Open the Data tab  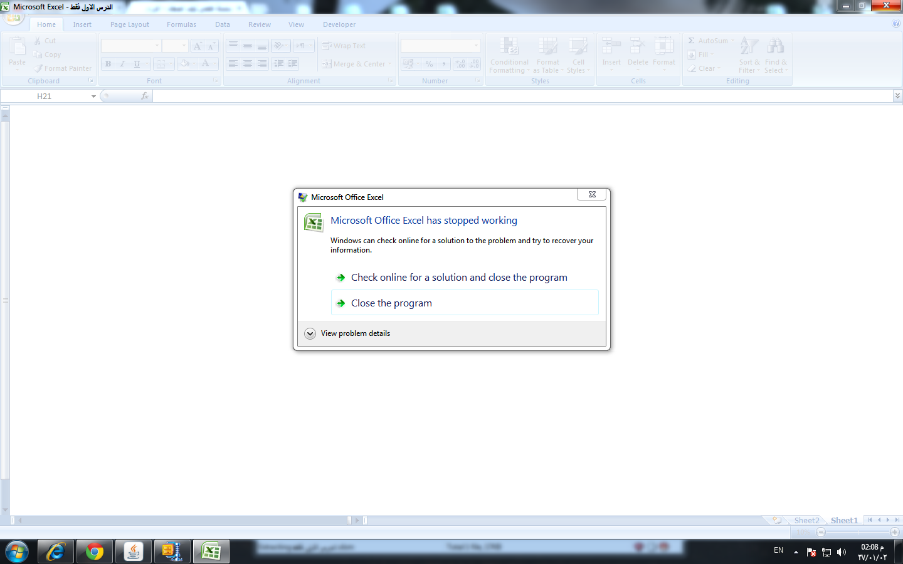click(x=223, y=24)
